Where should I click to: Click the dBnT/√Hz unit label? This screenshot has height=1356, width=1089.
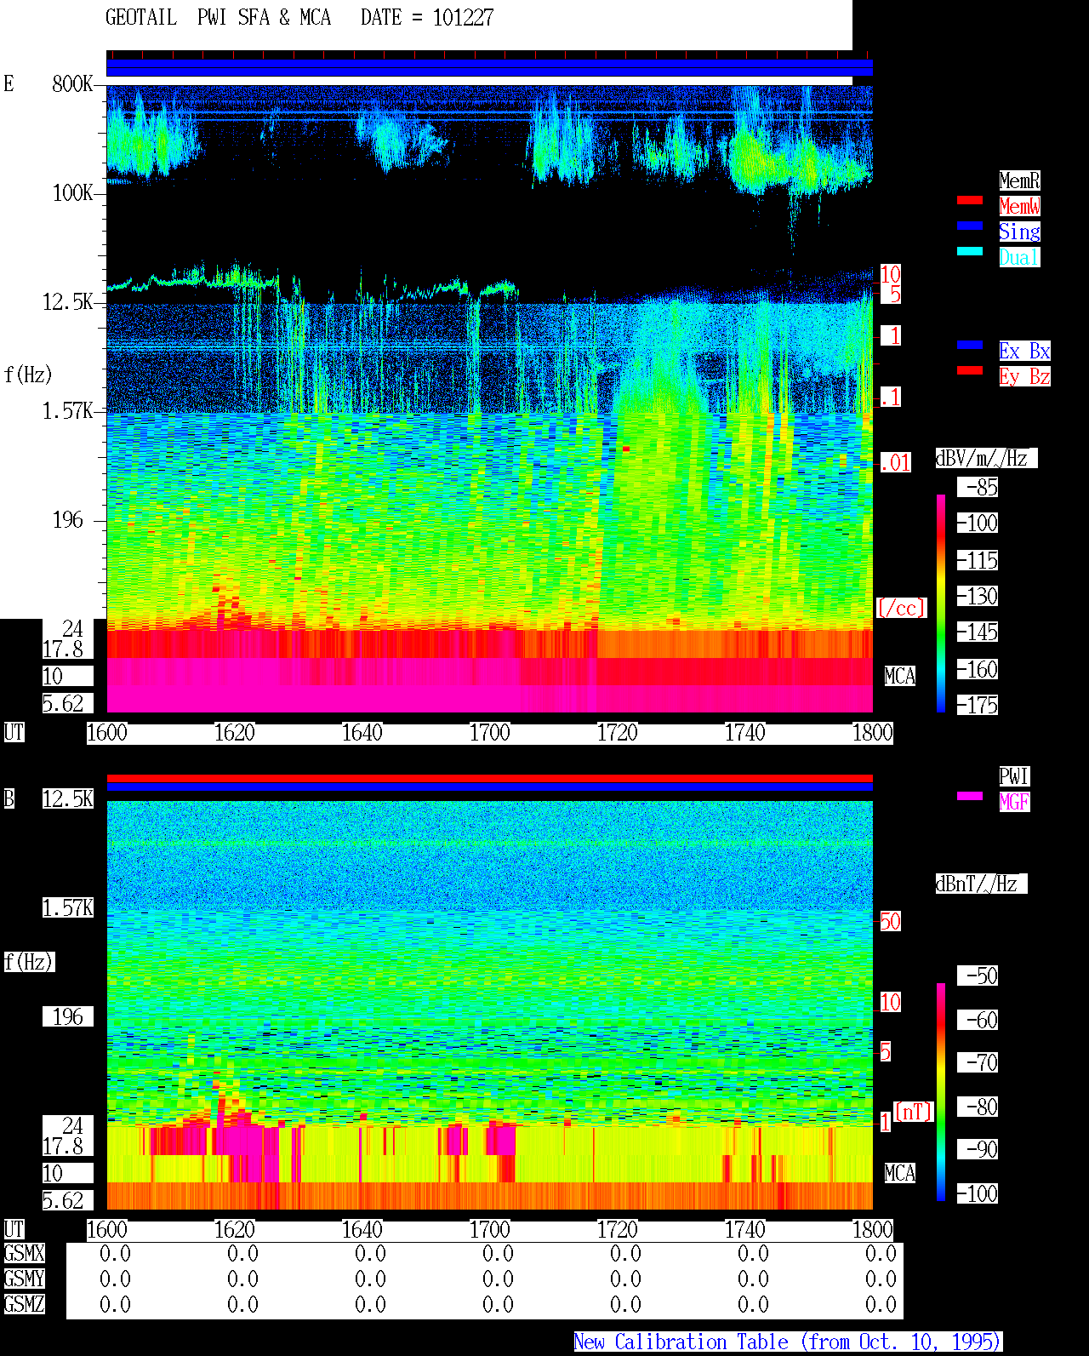coord(981,884)
